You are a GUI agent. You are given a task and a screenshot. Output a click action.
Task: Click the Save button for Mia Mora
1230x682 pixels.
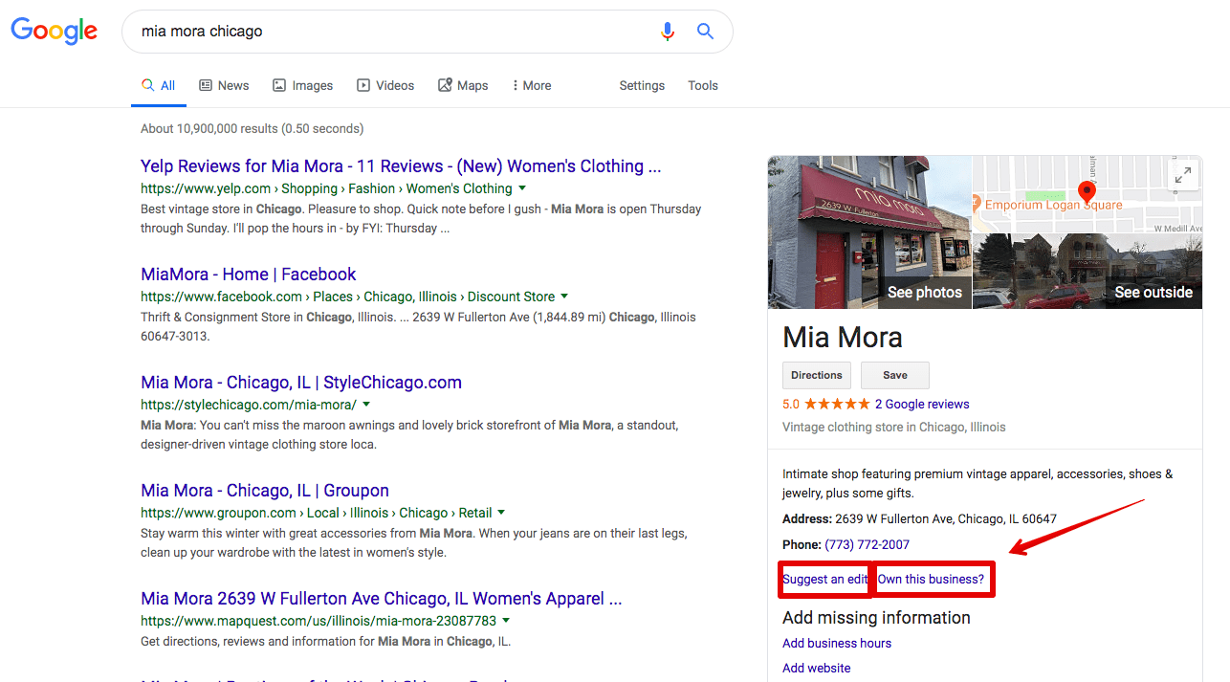tap(895, 375)
